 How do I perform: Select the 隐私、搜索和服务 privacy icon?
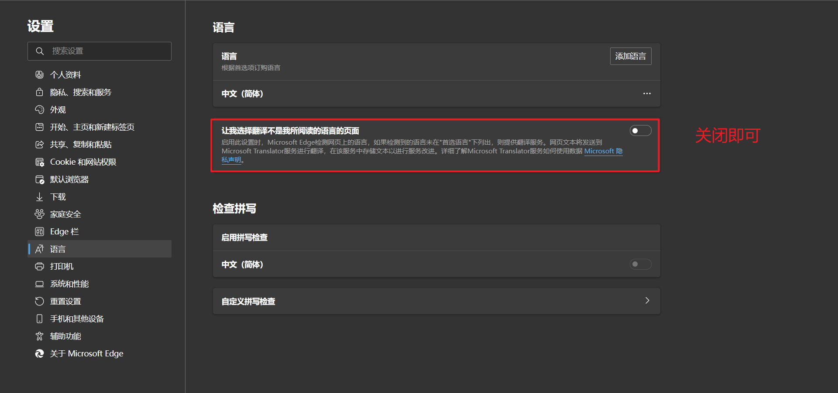click(x=40, y=92)
